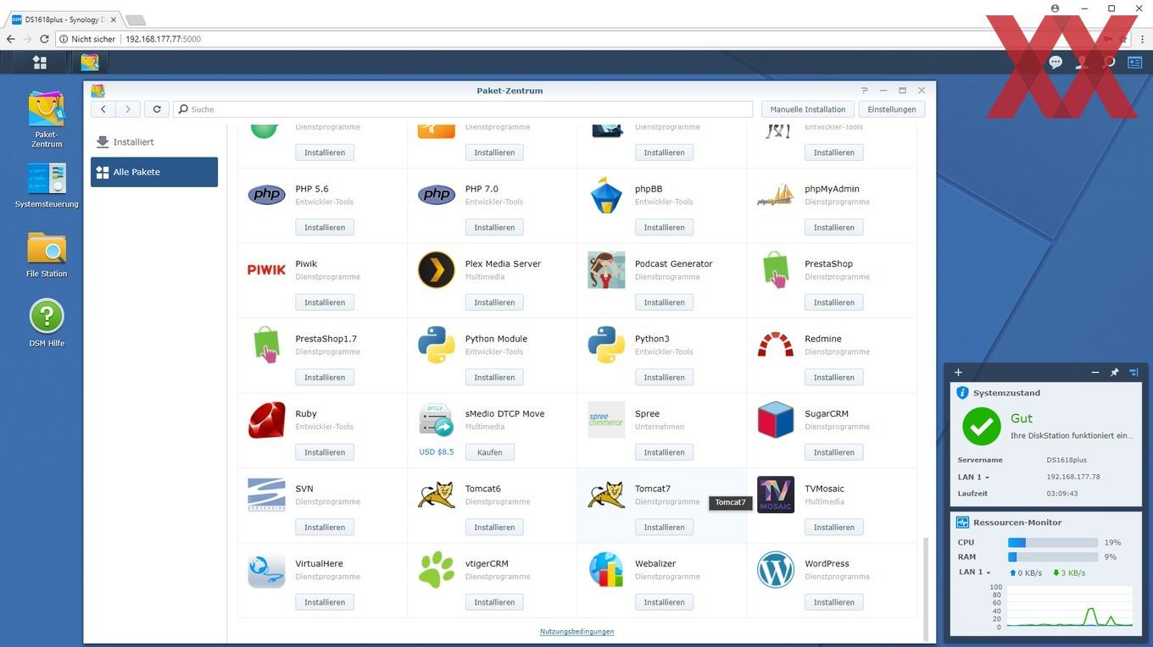Click the network traffic graph
This screenshot has height=647, width=1153.
point(1070,607)
